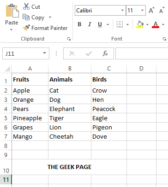Open the Clipboard group dialog launcher

pos(69,39)
